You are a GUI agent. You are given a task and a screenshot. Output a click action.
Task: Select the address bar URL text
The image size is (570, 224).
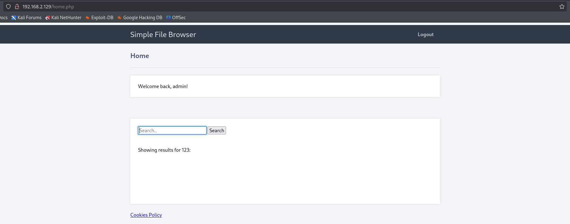[48, 6]
